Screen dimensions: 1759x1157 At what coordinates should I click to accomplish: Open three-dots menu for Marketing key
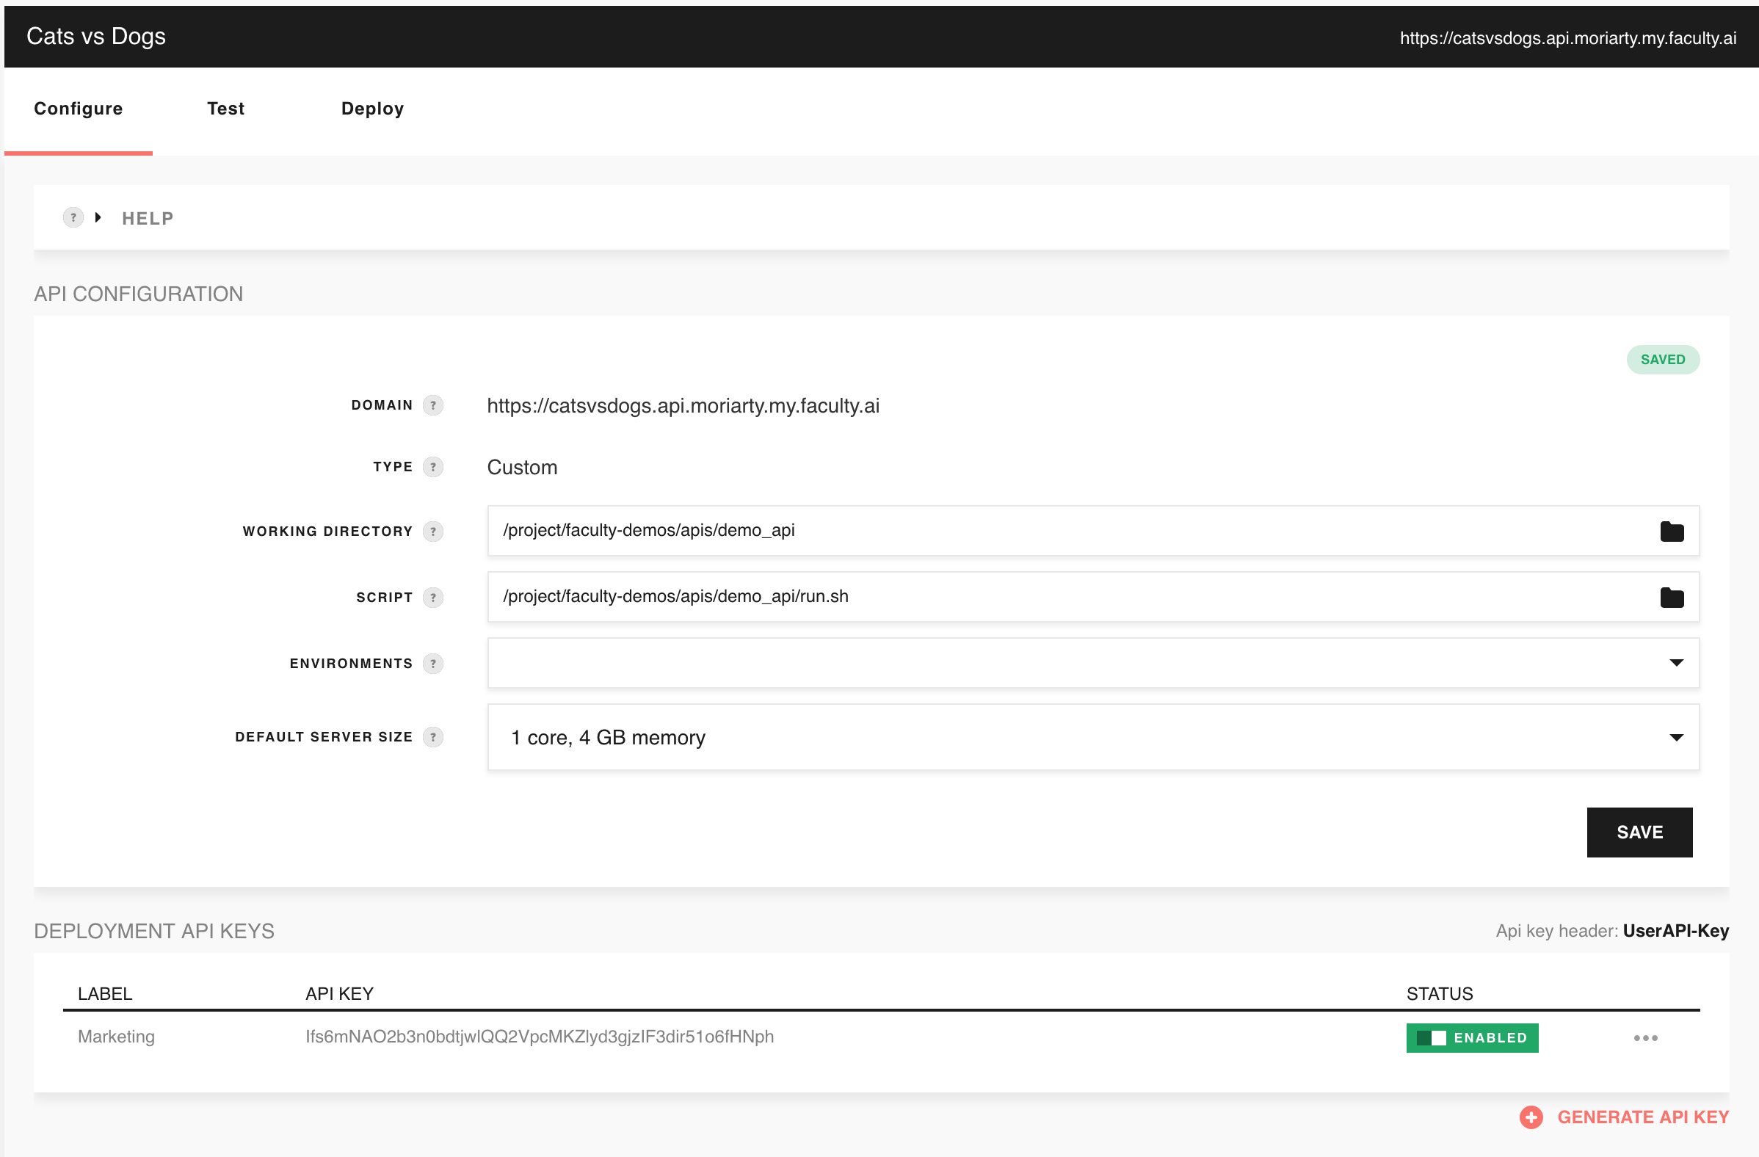1645,1037
